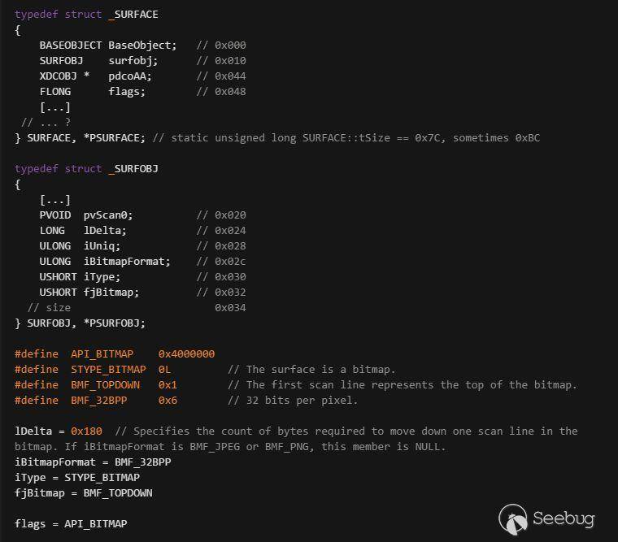Click the 'iType = STYPE_BITMAP' assignment line
Image resolution: width=618 pixels, height=542 pixels.
click(77, 478)
